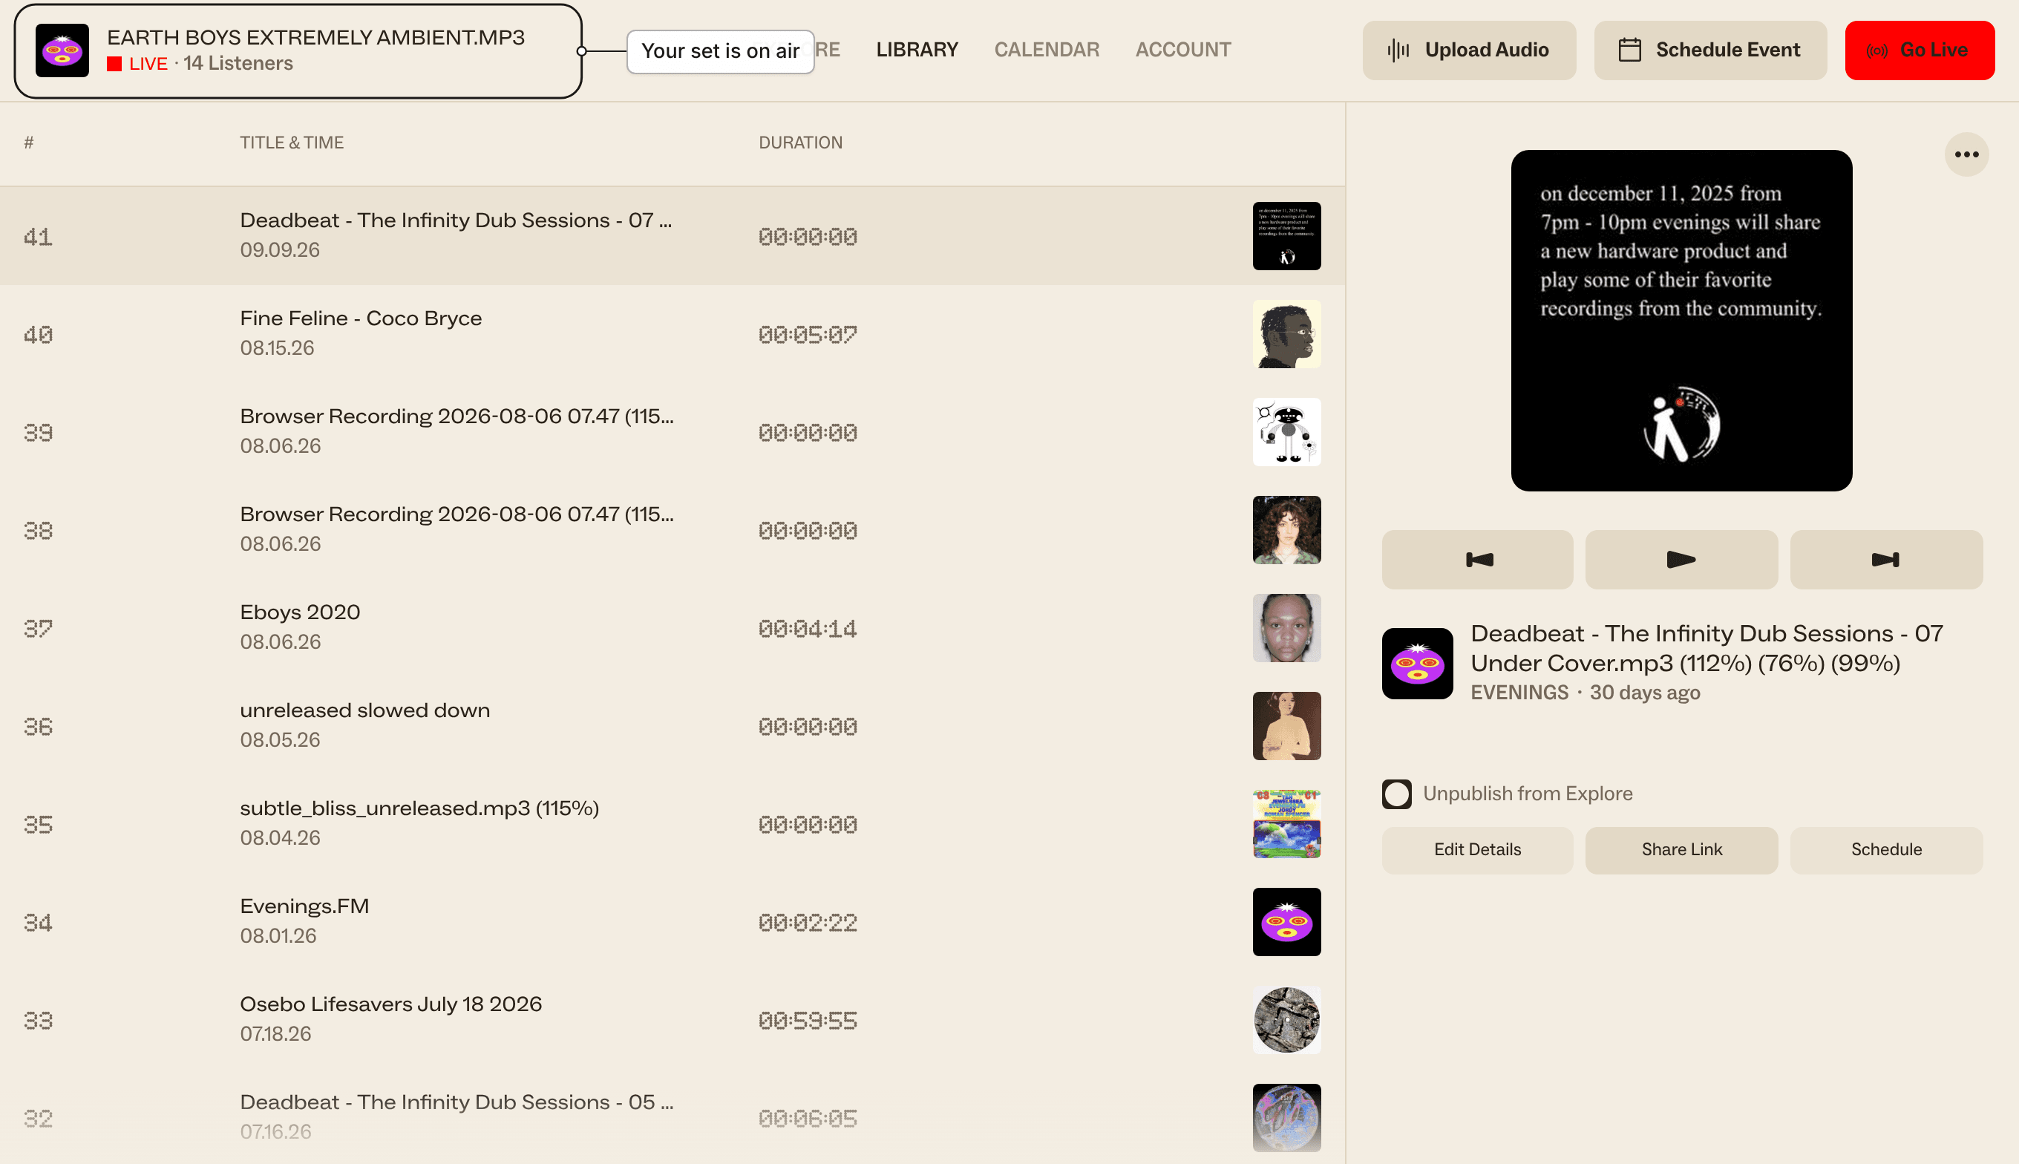
Task: Click the DURATION column header
Action: point(800,143)
